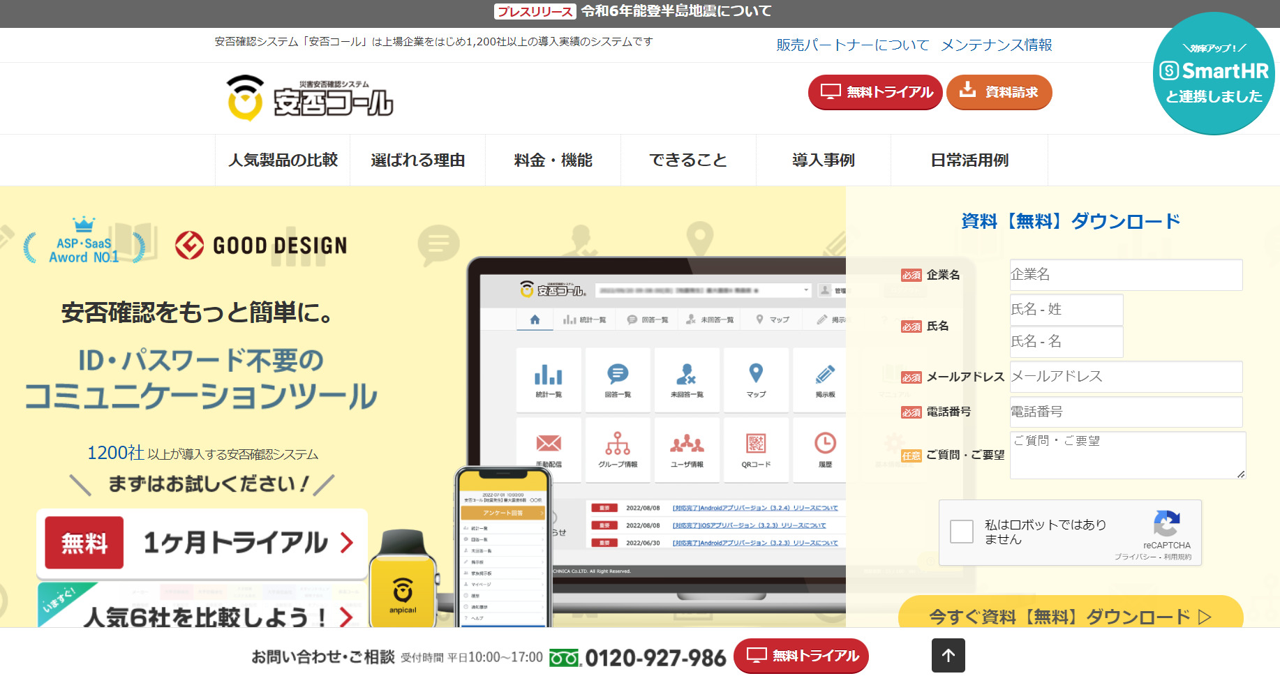Click the メールアドレス input field
This screenshot has height=676, width=1280.
click(x=1126, y=377)
